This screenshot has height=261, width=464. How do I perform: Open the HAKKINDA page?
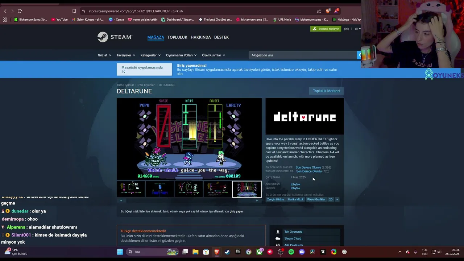[x=201, y=37]
